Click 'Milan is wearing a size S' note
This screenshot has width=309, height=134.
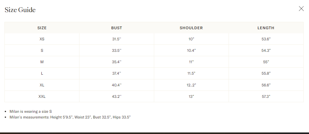pyautogui.click(x=31, y=111)
